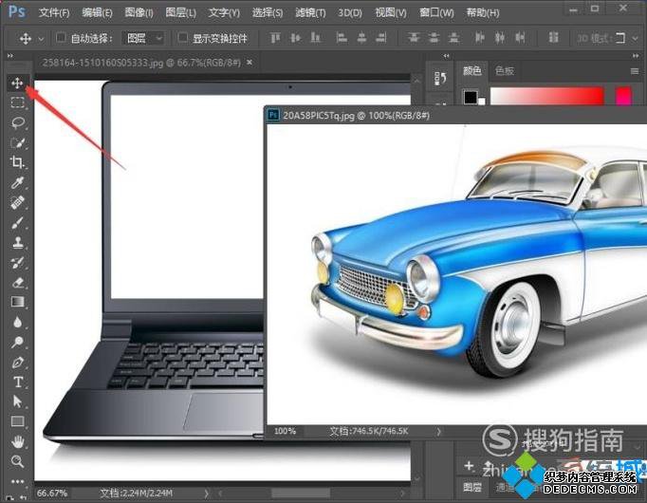This screenshot has height=503, width=647.
Task: Close the 258164 laptop document tab
Action: pyautogui.click(x=250, y=63)
